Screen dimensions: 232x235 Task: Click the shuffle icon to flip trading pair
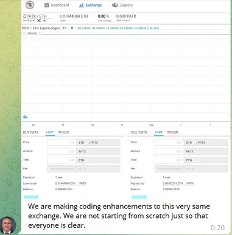point(39,21)
